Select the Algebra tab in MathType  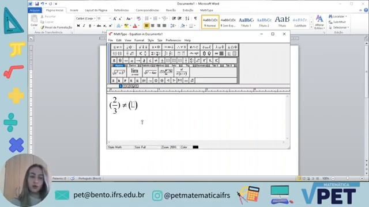coord(119,66)
